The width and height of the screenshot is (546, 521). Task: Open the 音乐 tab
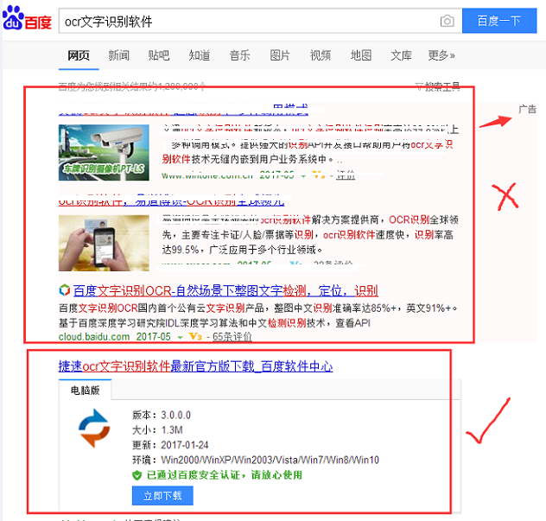(239, 55)
